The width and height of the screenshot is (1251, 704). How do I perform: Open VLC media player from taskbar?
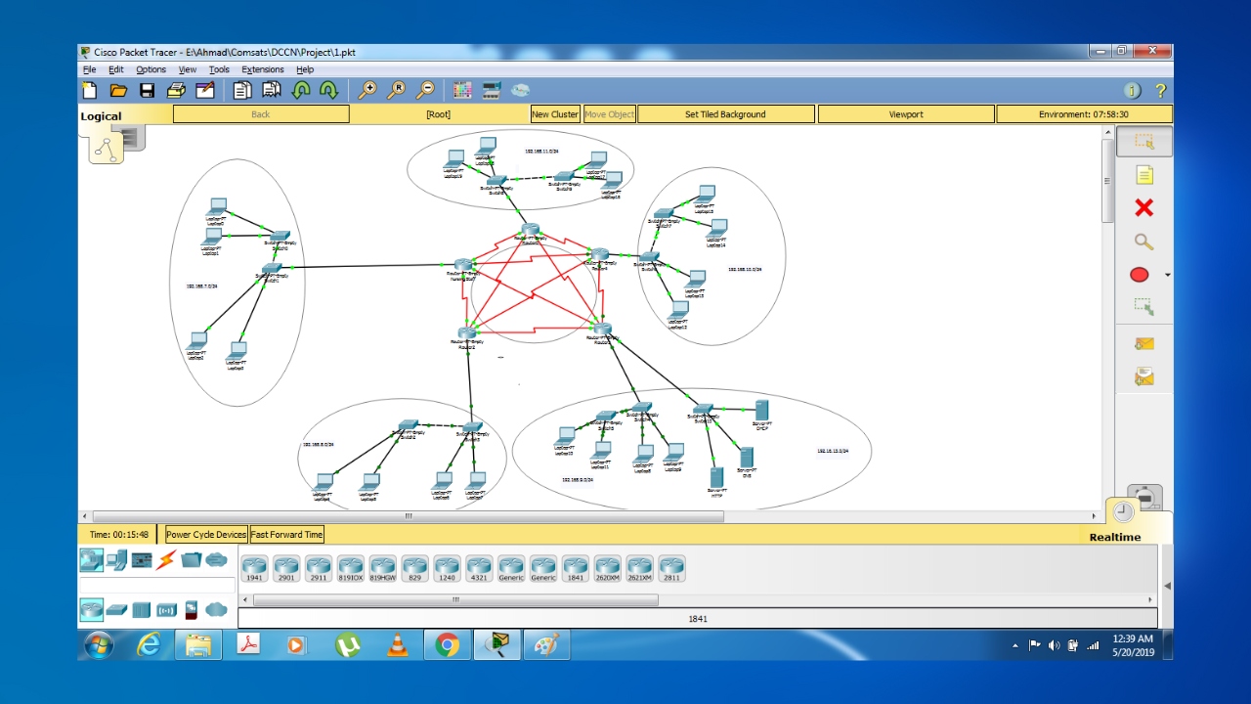pos(397,644)
